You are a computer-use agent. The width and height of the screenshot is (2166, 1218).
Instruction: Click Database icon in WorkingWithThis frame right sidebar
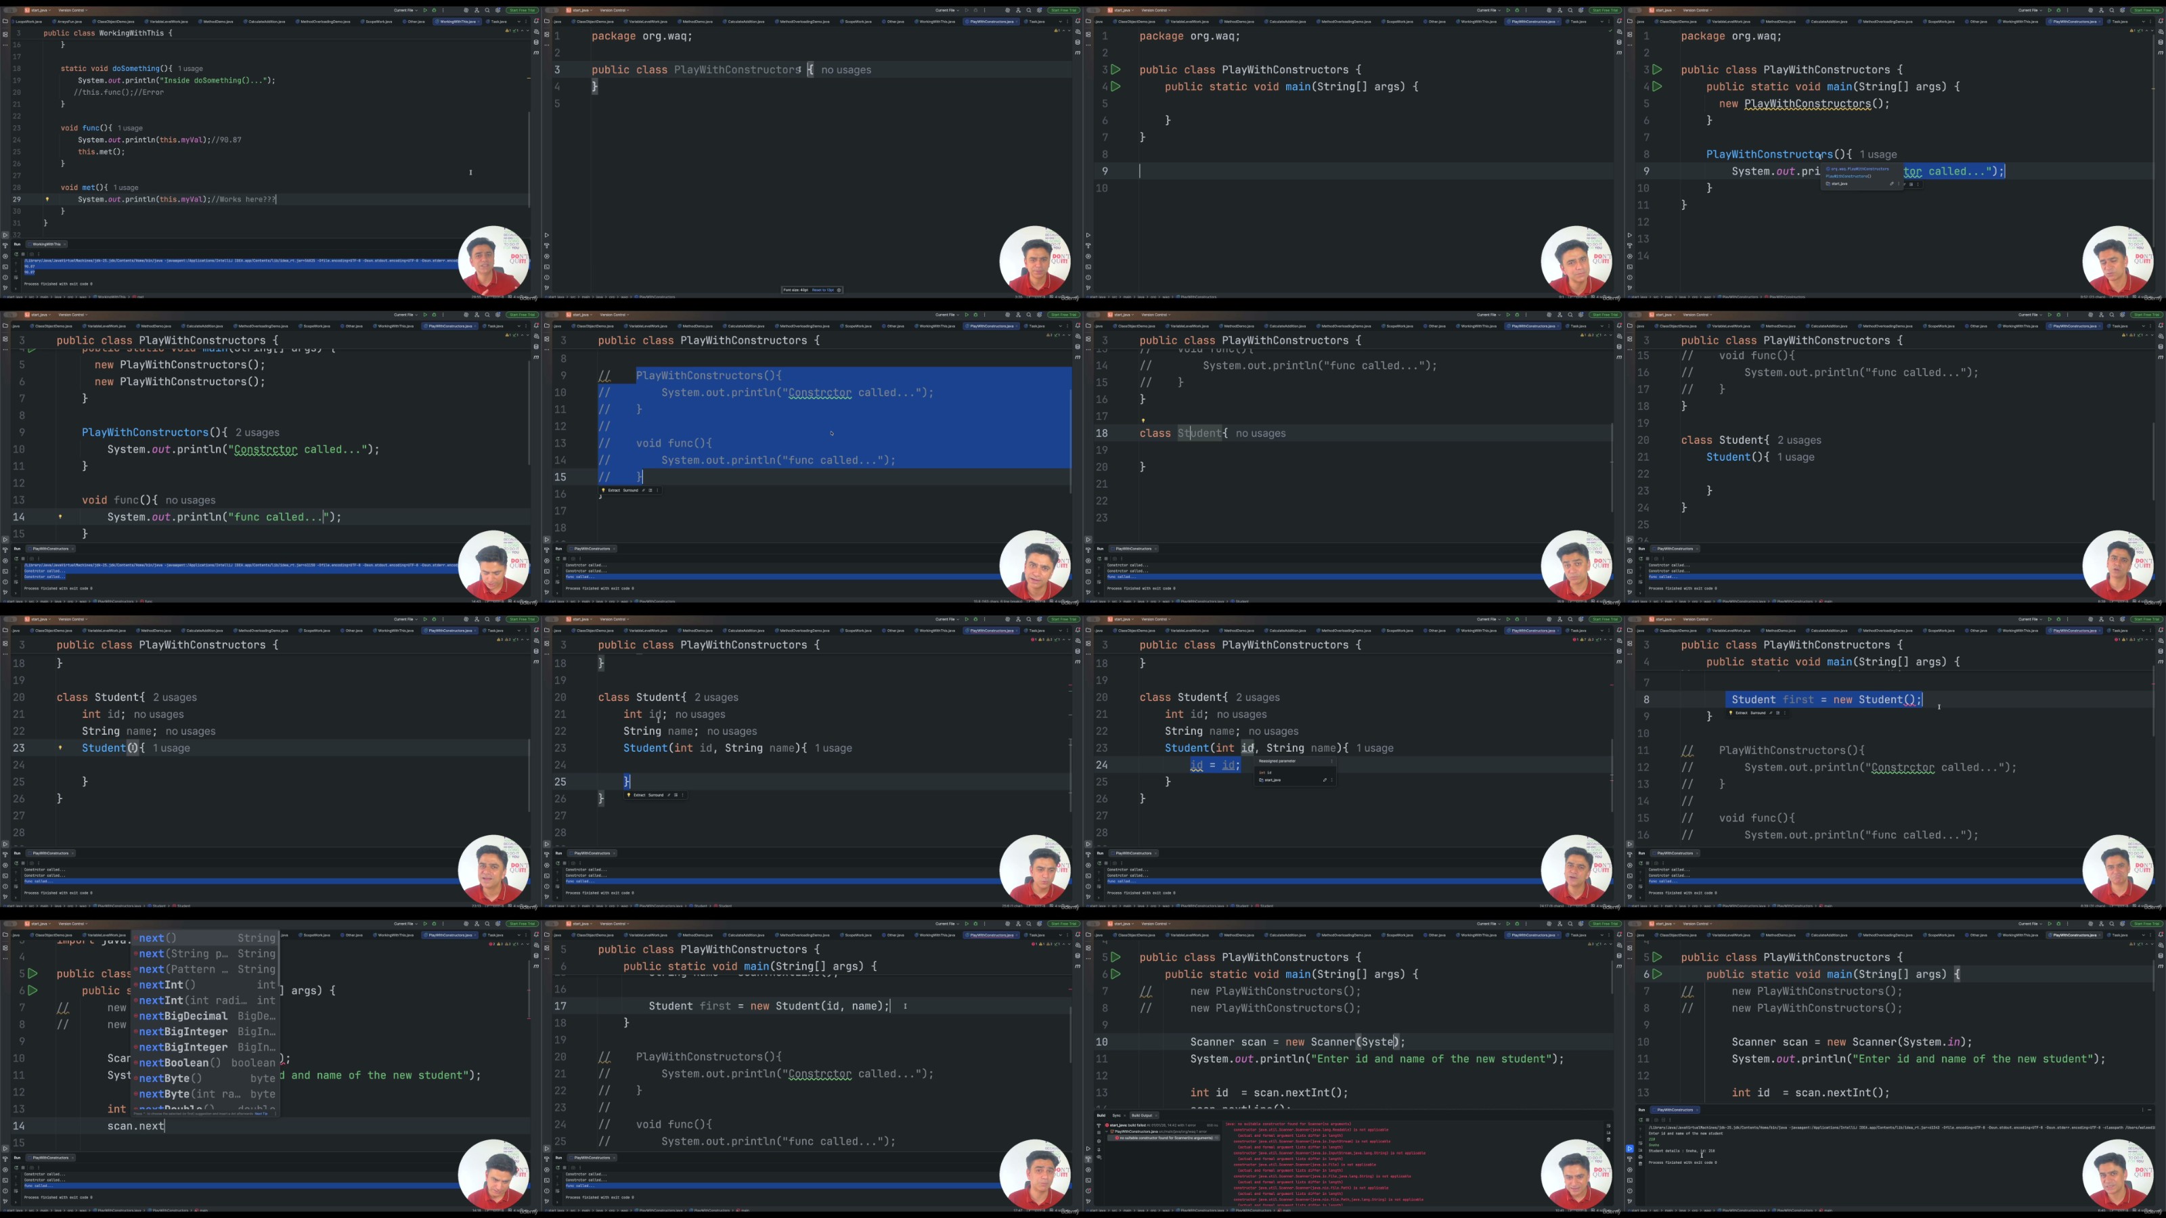click(537, 42)
